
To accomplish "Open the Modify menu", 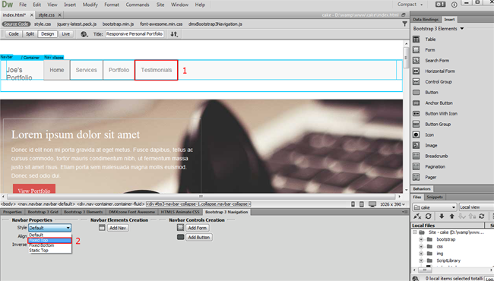I will click(90, 5).
